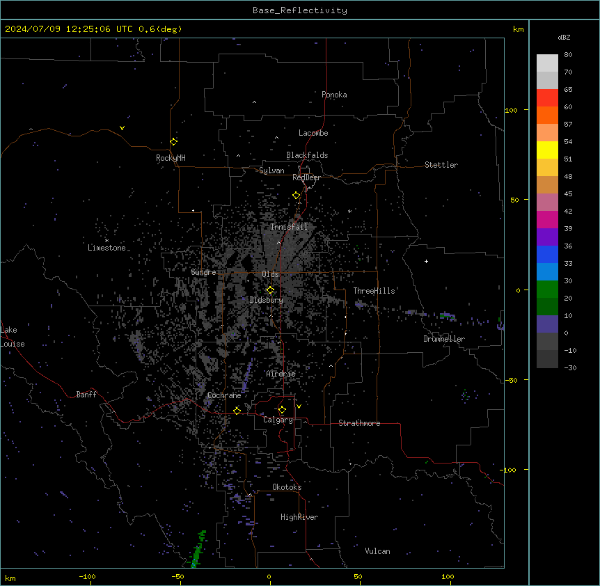600x586 pixels.
Task: Choose the purple 36–39 dBZ legend swatch
Action: pos(547,237)
